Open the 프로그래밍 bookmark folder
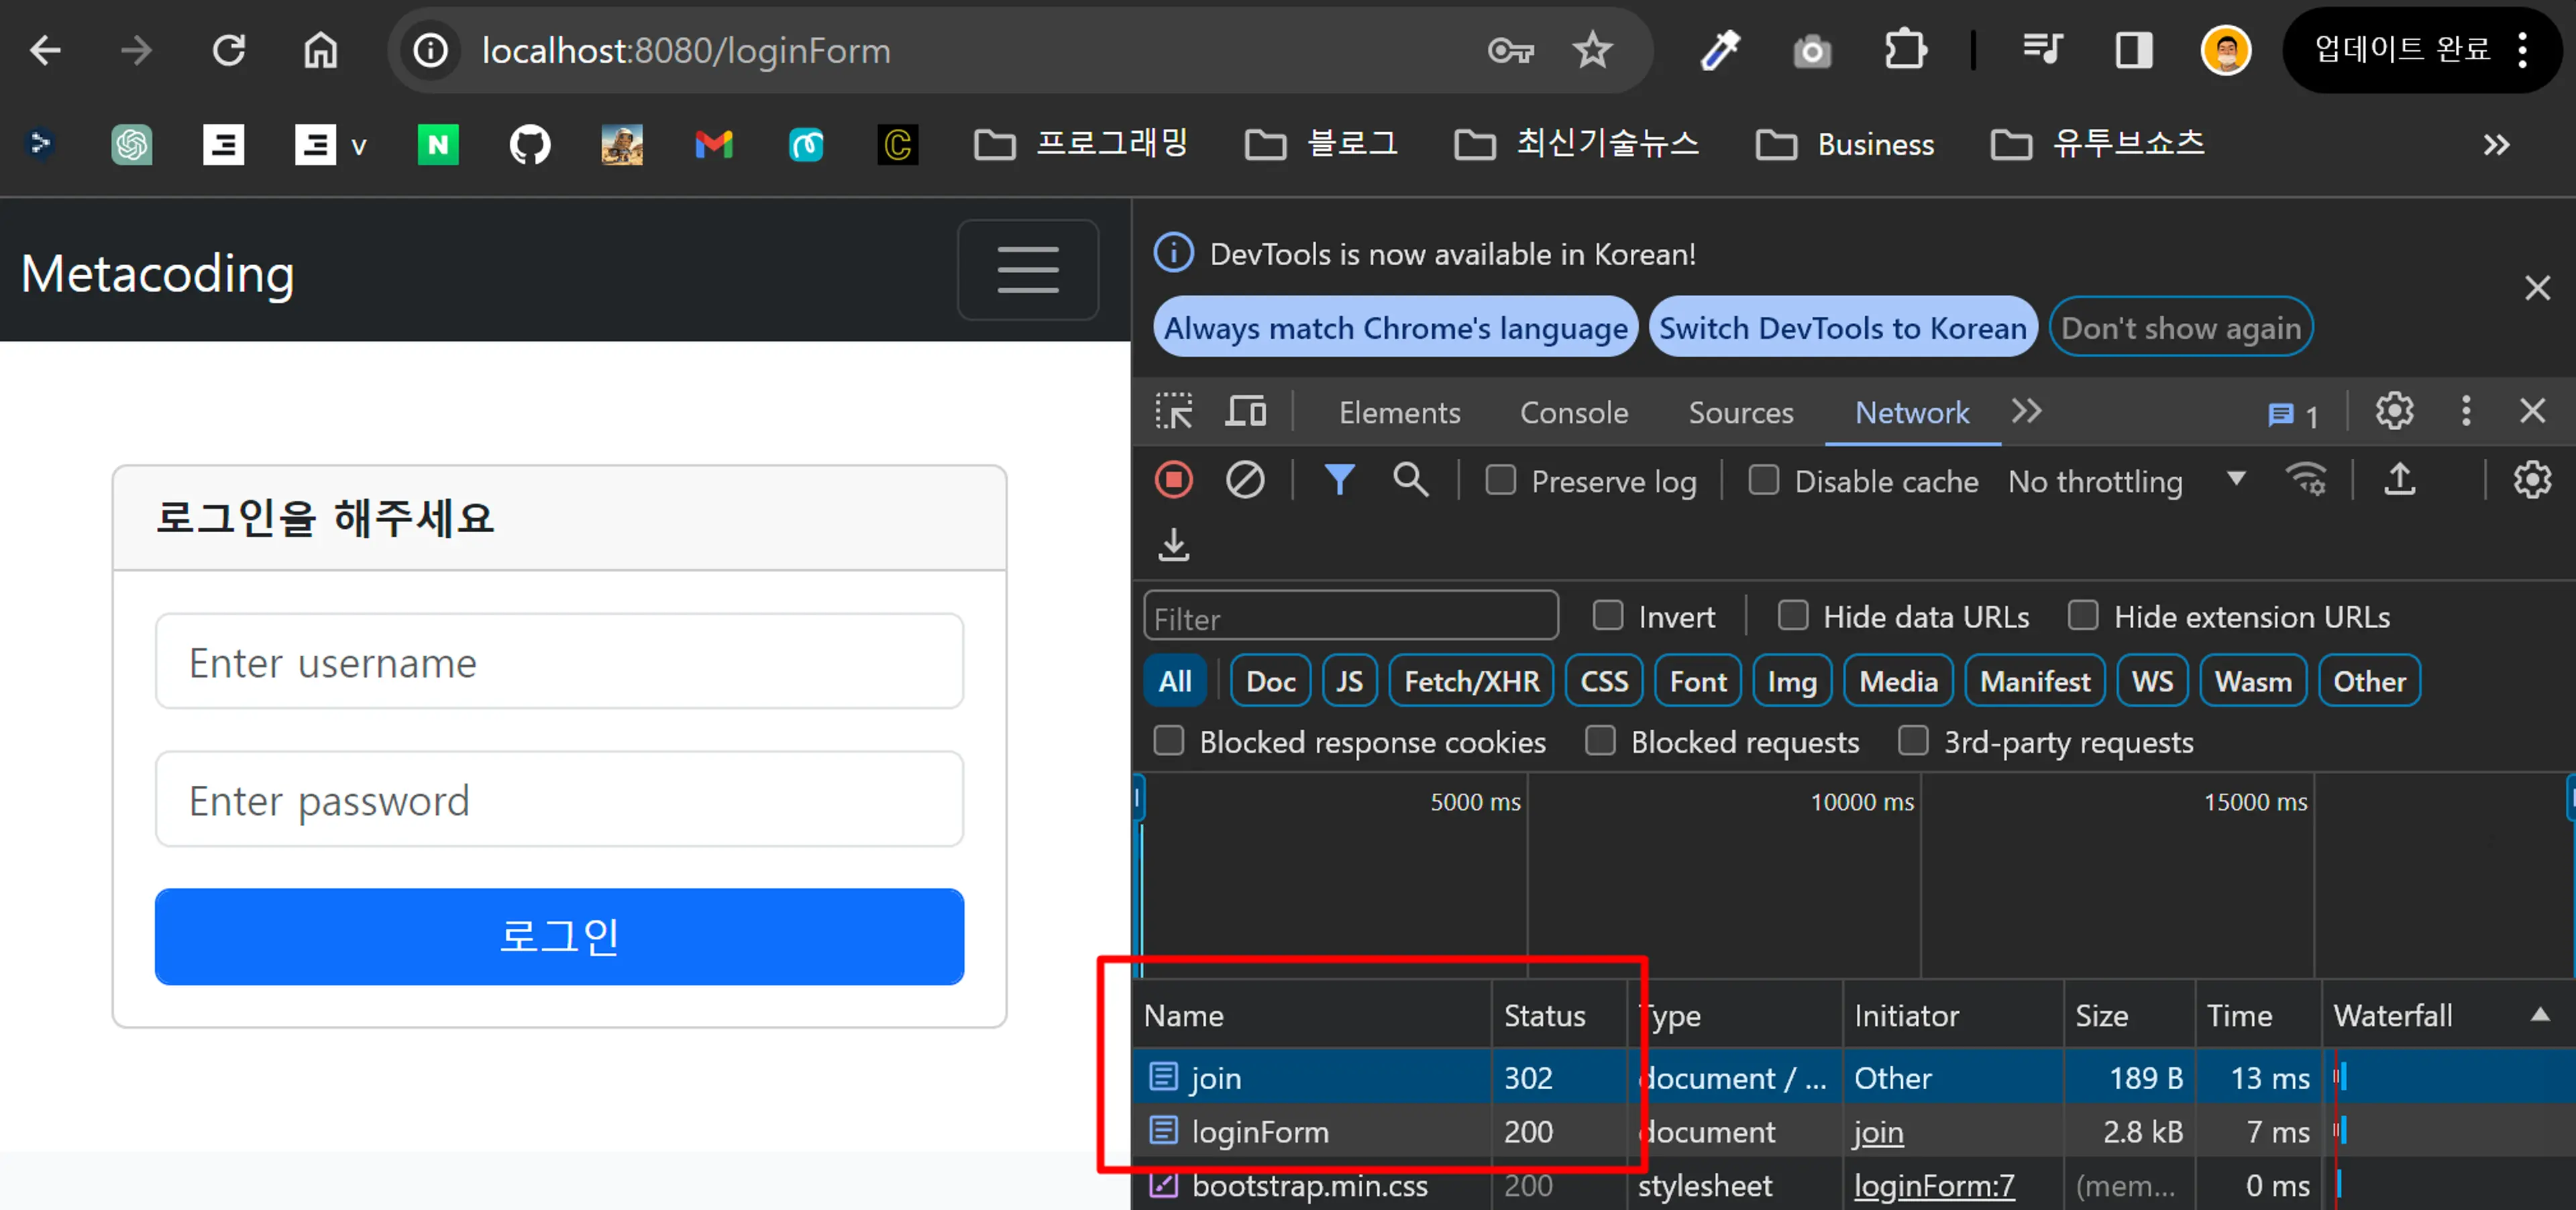Image resolution: width=2576 pixels, height=1210 pixels. [1081, 145]
